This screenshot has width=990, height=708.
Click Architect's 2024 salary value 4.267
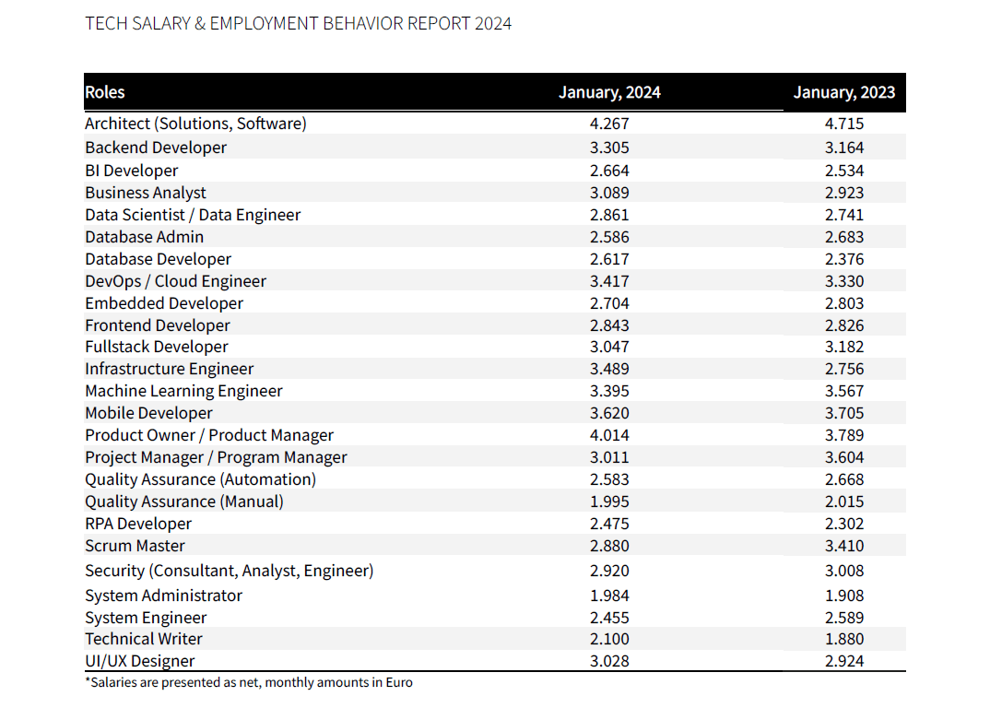tap(609, 124)
